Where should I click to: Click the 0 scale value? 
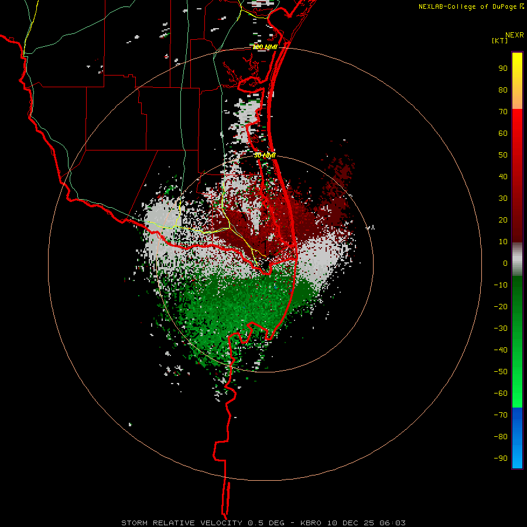(x=505, y=263)
